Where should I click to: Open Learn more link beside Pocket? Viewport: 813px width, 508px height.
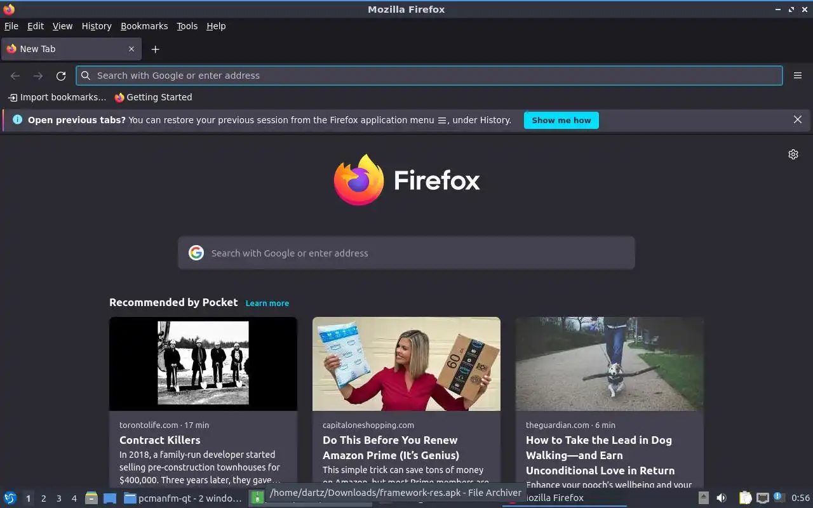pyautogui.click(x=267, y=303)
